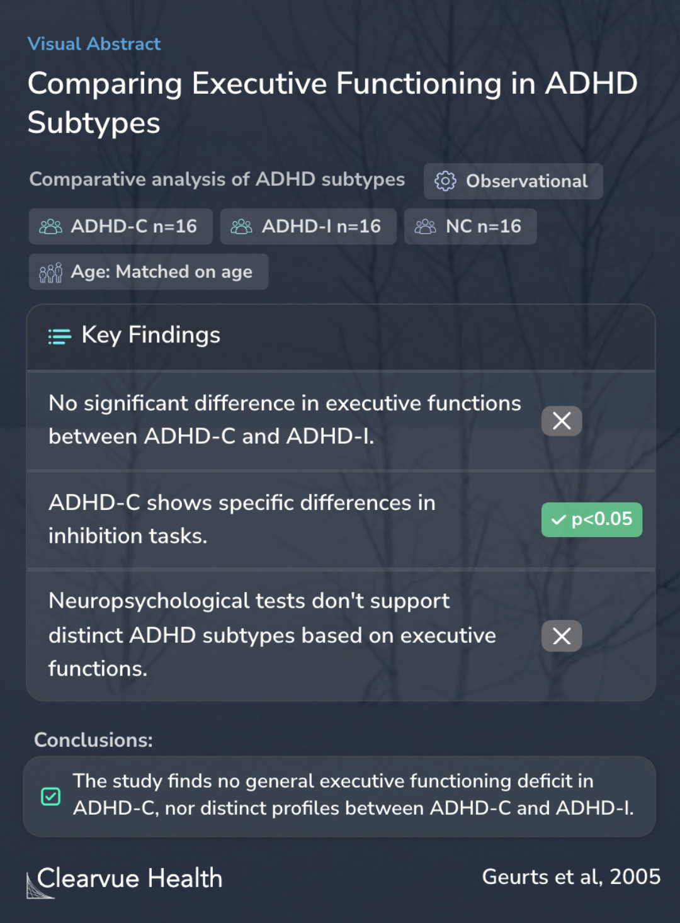Click the ADHD-C inhibition tasks finding row

tap(341, 519)
